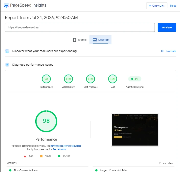
Task: Click the PageSpeed Insights logo icon
Action: pyautogui.click(x=6, y=6)
